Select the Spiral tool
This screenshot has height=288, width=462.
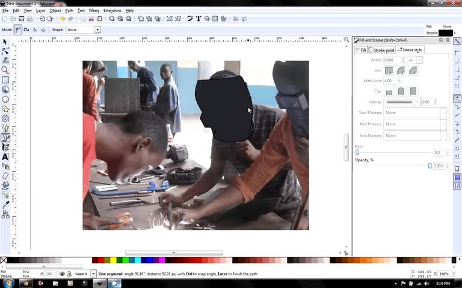pyautogui.click(x=5, y=119)
